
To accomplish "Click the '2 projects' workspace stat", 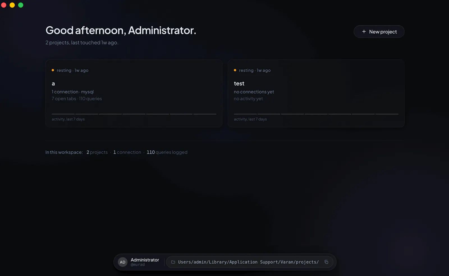I will click(x=97, y=152).
